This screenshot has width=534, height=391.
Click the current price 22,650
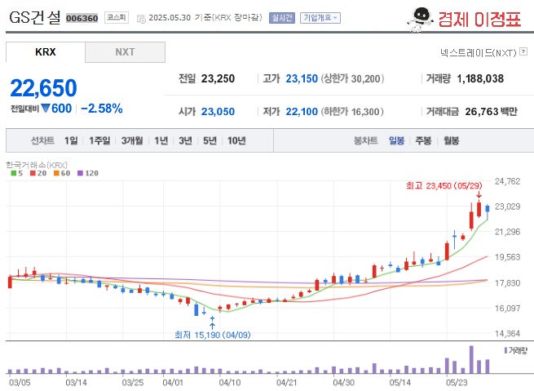43,88
